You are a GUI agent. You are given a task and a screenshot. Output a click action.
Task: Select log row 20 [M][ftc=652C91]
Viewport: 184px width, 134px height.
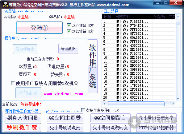(x=139, y=97)
